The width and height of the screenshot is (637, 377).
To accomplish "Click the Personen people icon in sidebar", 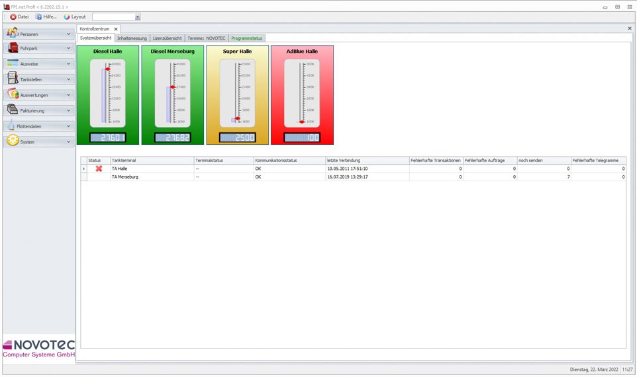I will point(13,32).
